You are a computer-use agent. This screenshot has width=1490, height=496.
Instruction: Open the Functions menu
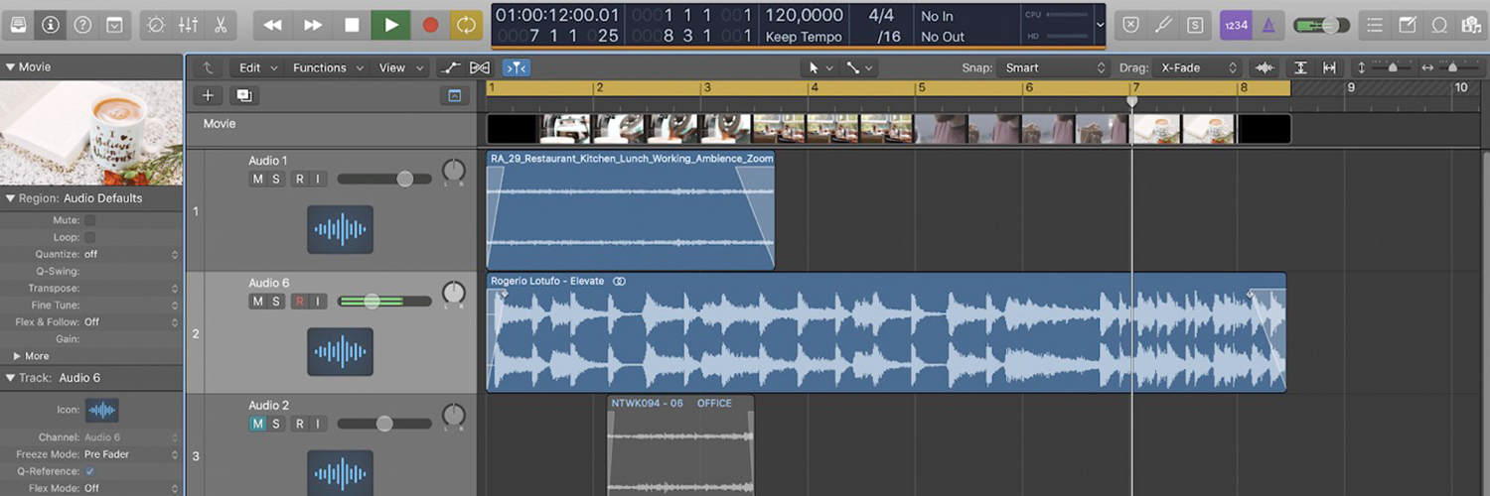click(x=320, y=67)
